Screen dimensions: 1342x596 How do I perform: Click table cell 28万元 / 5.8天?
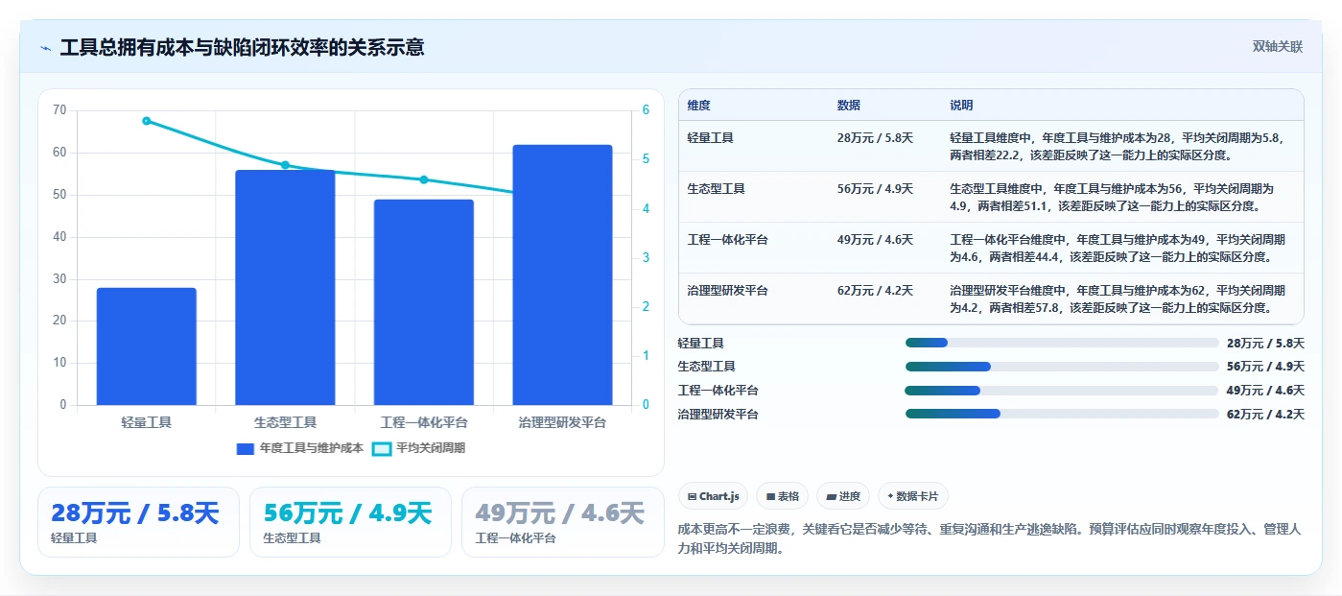875,138
